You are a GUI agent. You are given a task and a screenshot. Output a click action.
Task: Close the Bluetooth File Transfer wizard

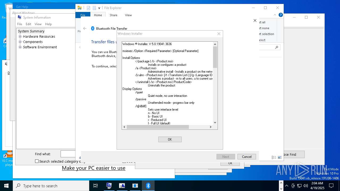coord(255,20)
